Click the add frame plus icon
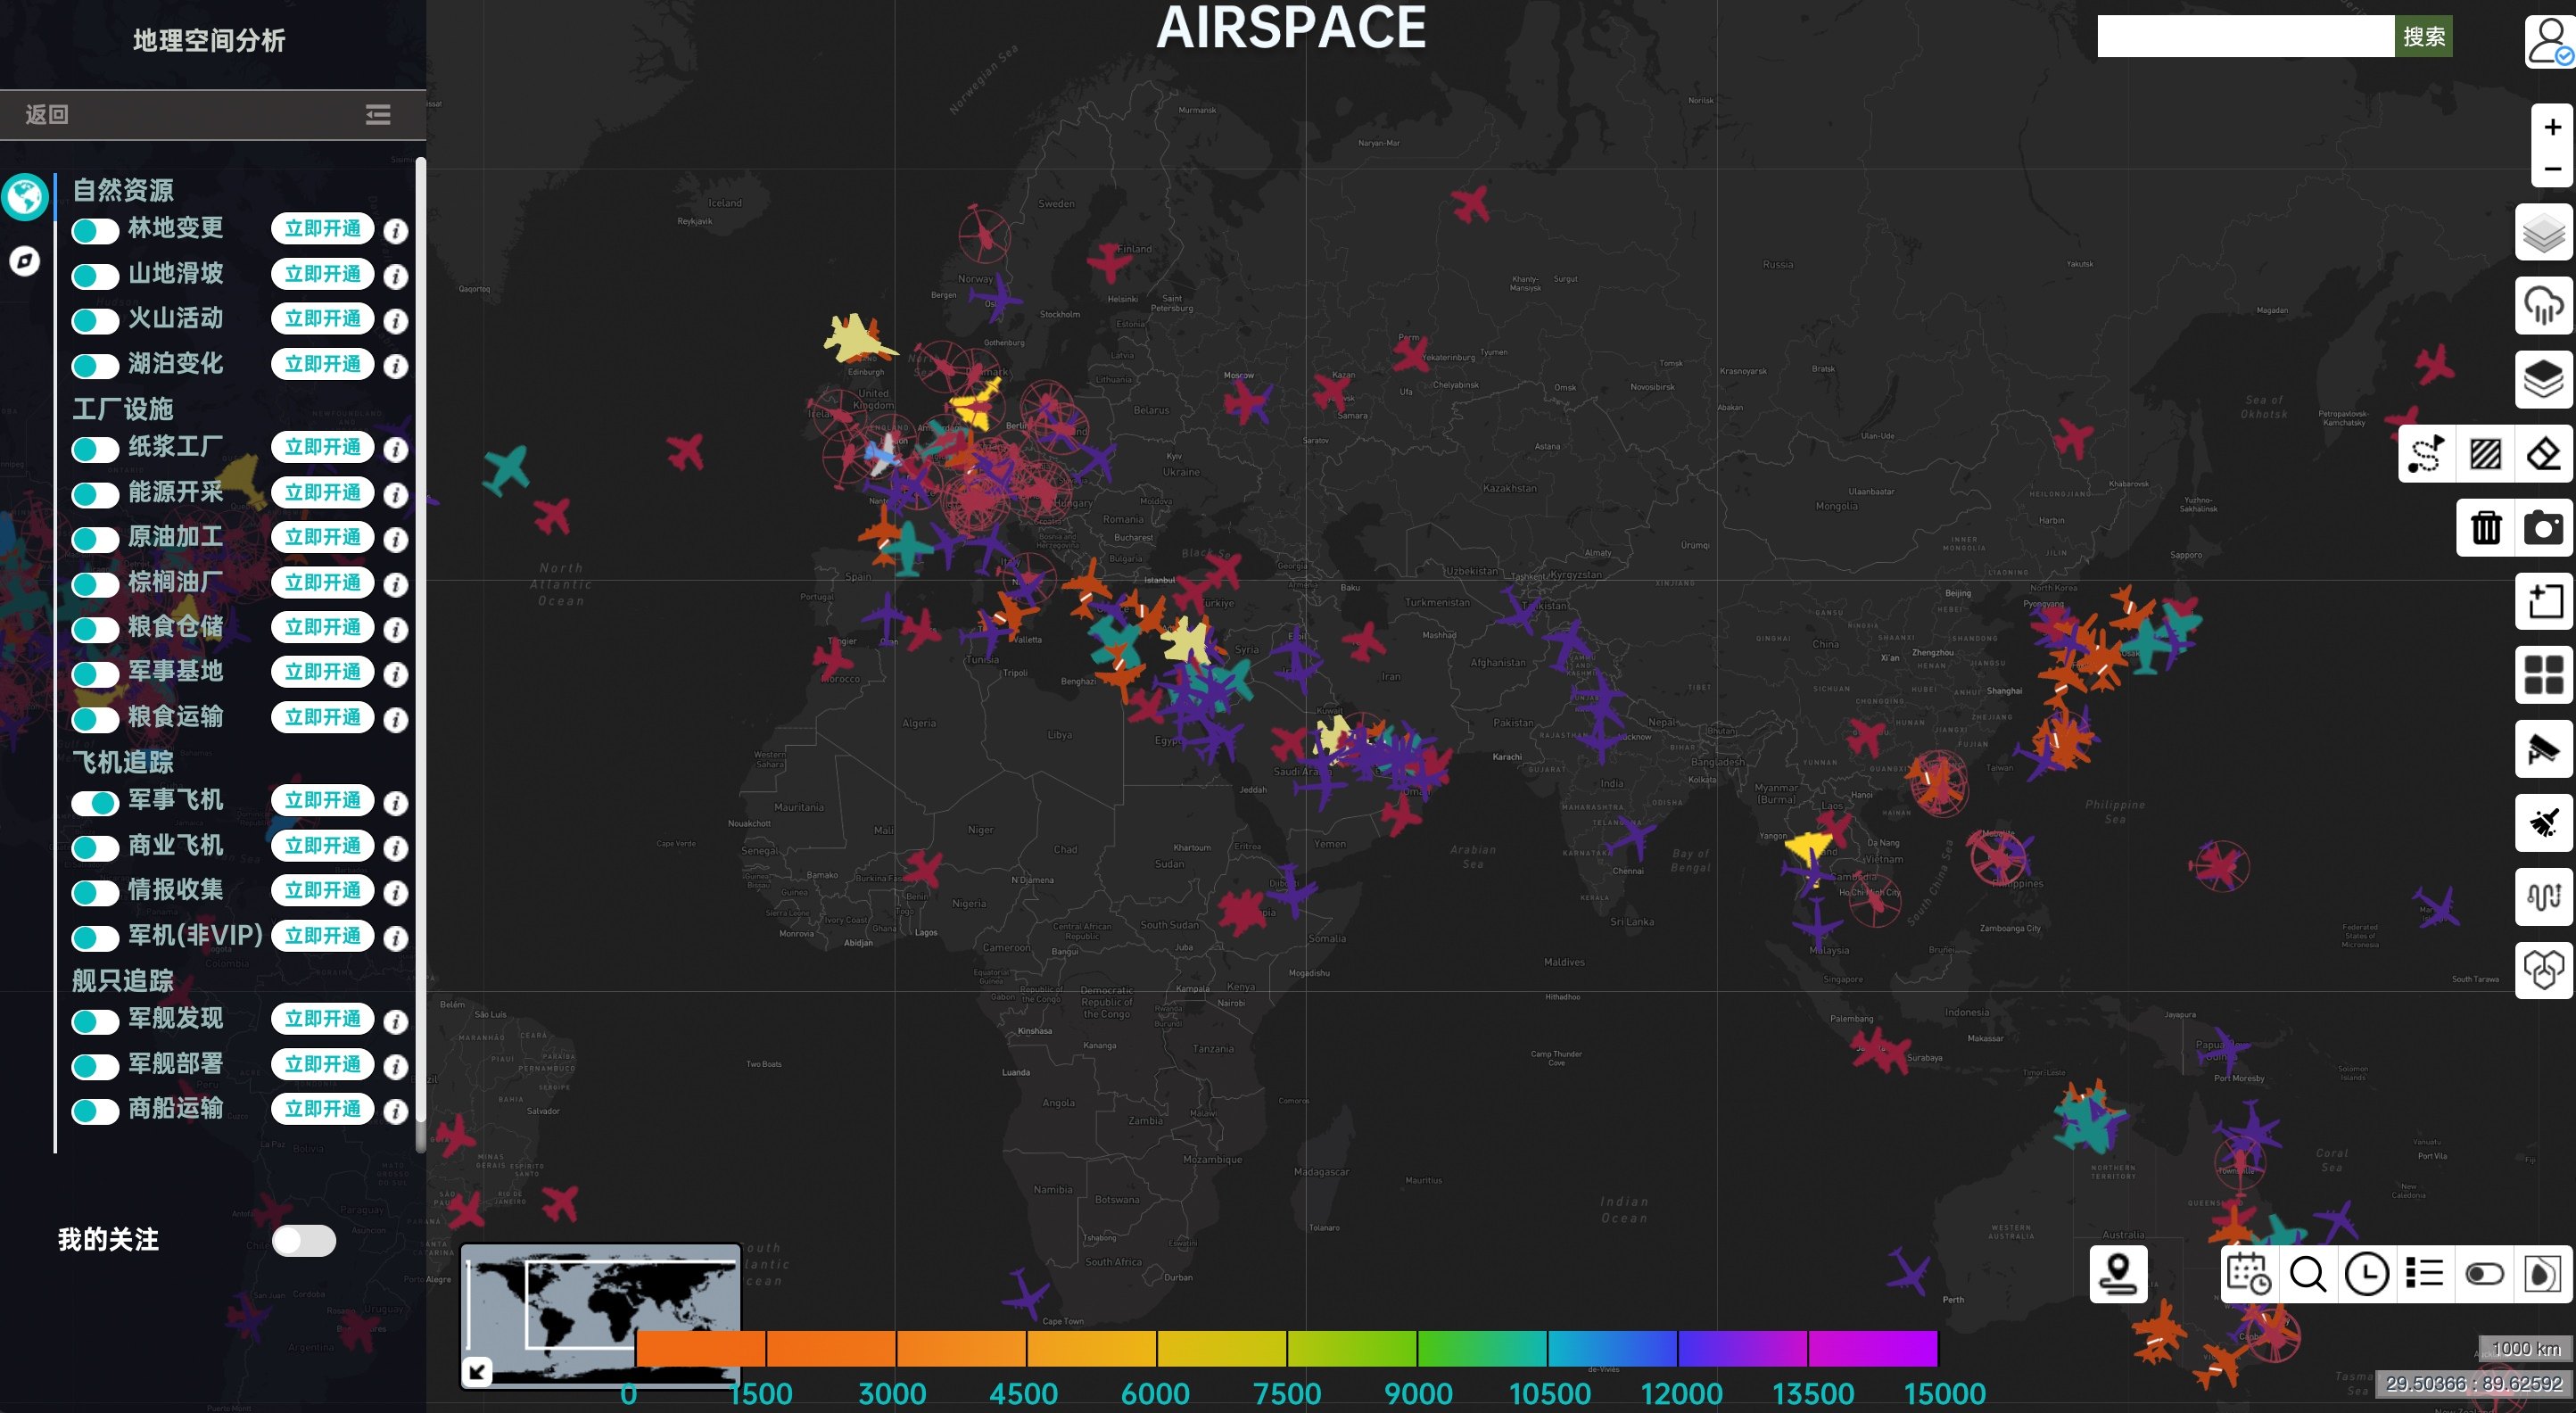The image size is (2576, 1413). [2543, 601]
